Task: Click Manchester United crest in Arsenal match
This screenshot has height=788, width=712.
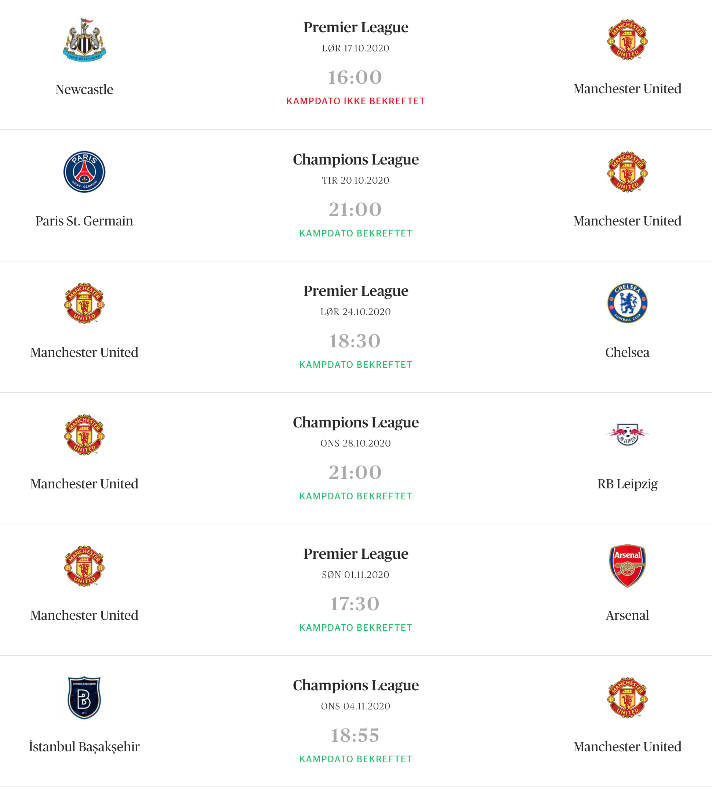Action: pyautogui.click(x=84, y=566)
